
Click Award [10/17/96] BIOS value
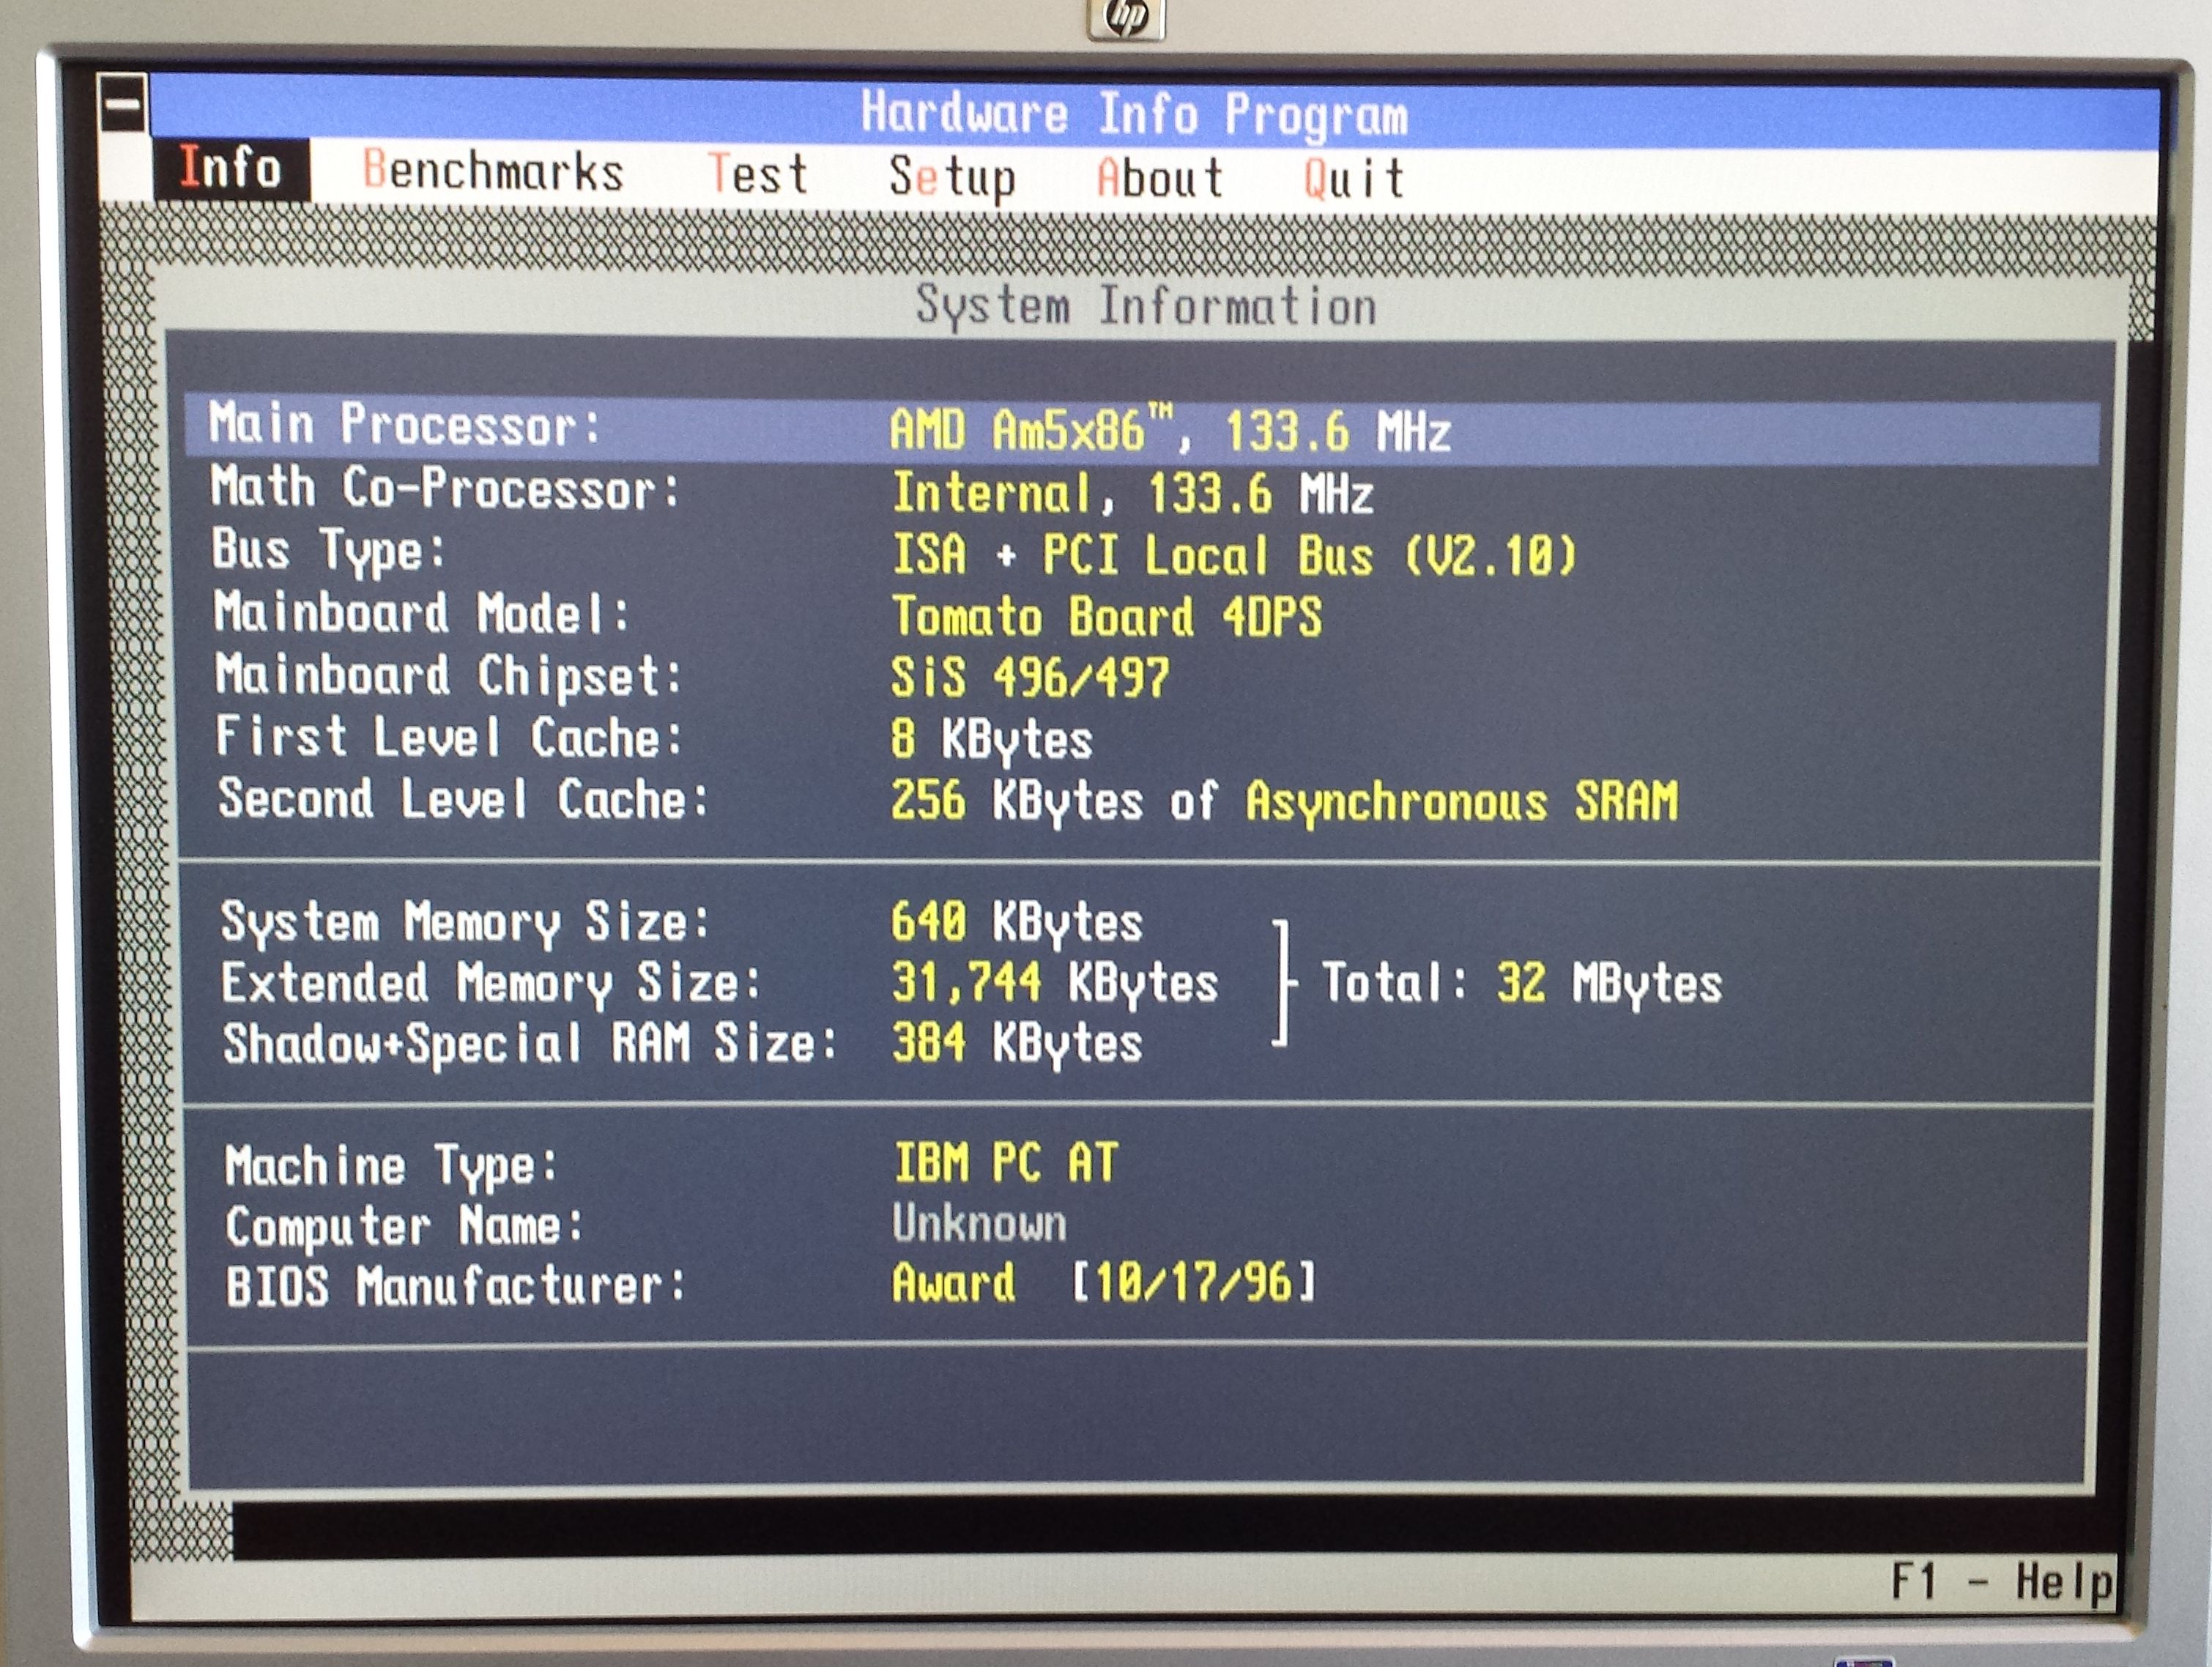(x=1104, y=1283)
